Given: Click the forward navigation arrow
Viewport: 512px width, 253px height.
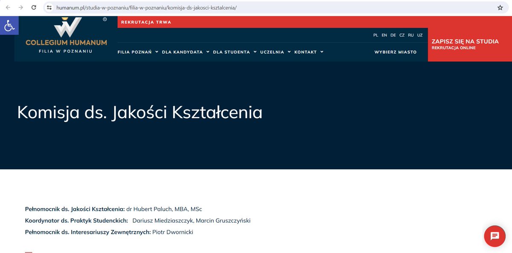Looking at the screenshot, I should 21,7.
